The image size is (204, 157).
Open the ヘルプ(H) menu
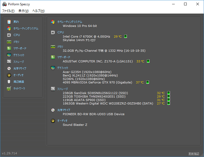[39, 11]
